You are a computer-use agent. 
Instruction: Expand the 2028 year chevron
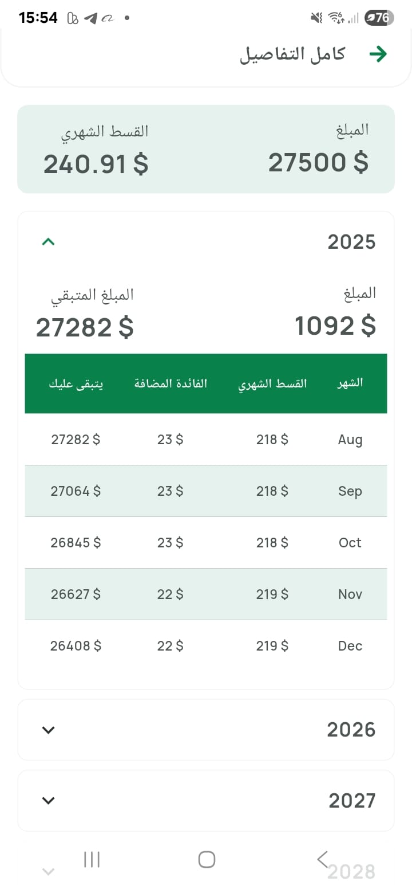(49, 872)
